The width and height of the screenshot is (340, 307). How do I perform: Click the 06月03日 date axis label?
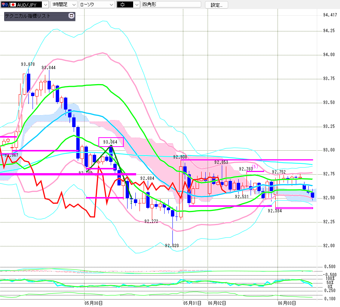[x=287, y=303]
